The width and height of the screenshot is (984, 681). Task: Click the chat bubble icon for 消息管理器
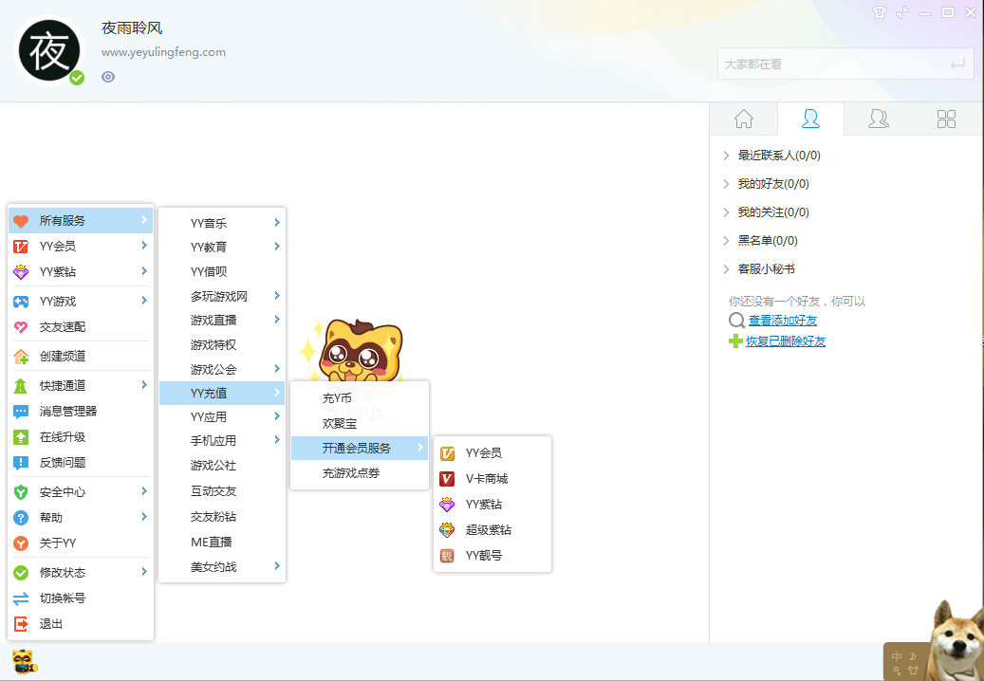point(21,412)
